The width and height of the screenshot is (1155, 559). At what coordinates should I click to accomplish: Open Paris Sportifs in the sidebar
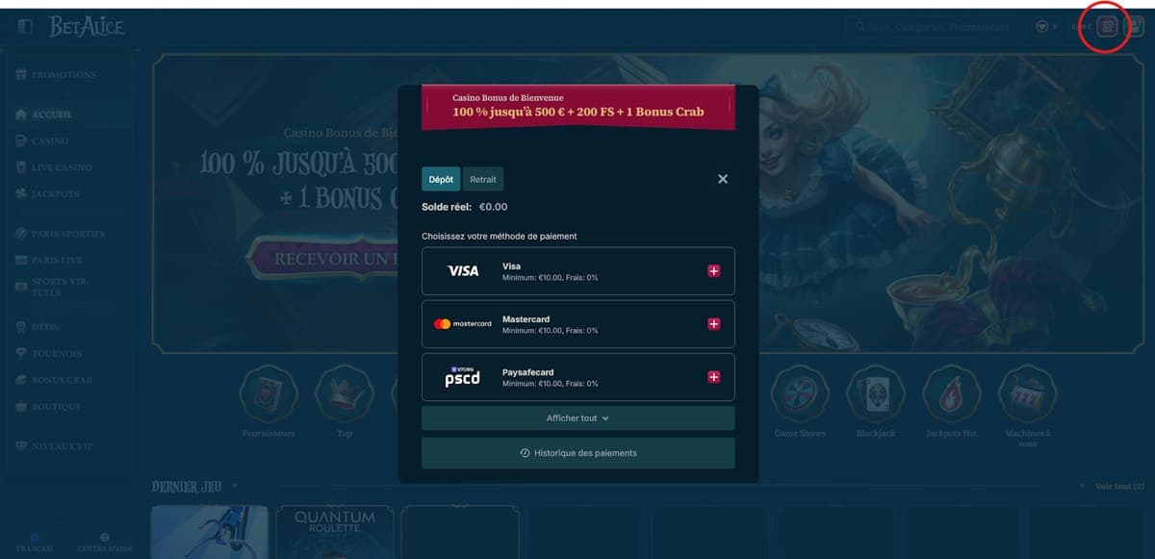tap(67, 234)
